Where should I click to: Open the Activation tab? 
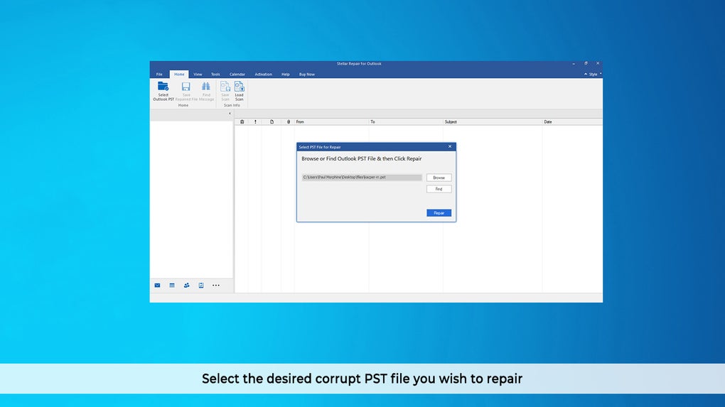tap(263, 75)
